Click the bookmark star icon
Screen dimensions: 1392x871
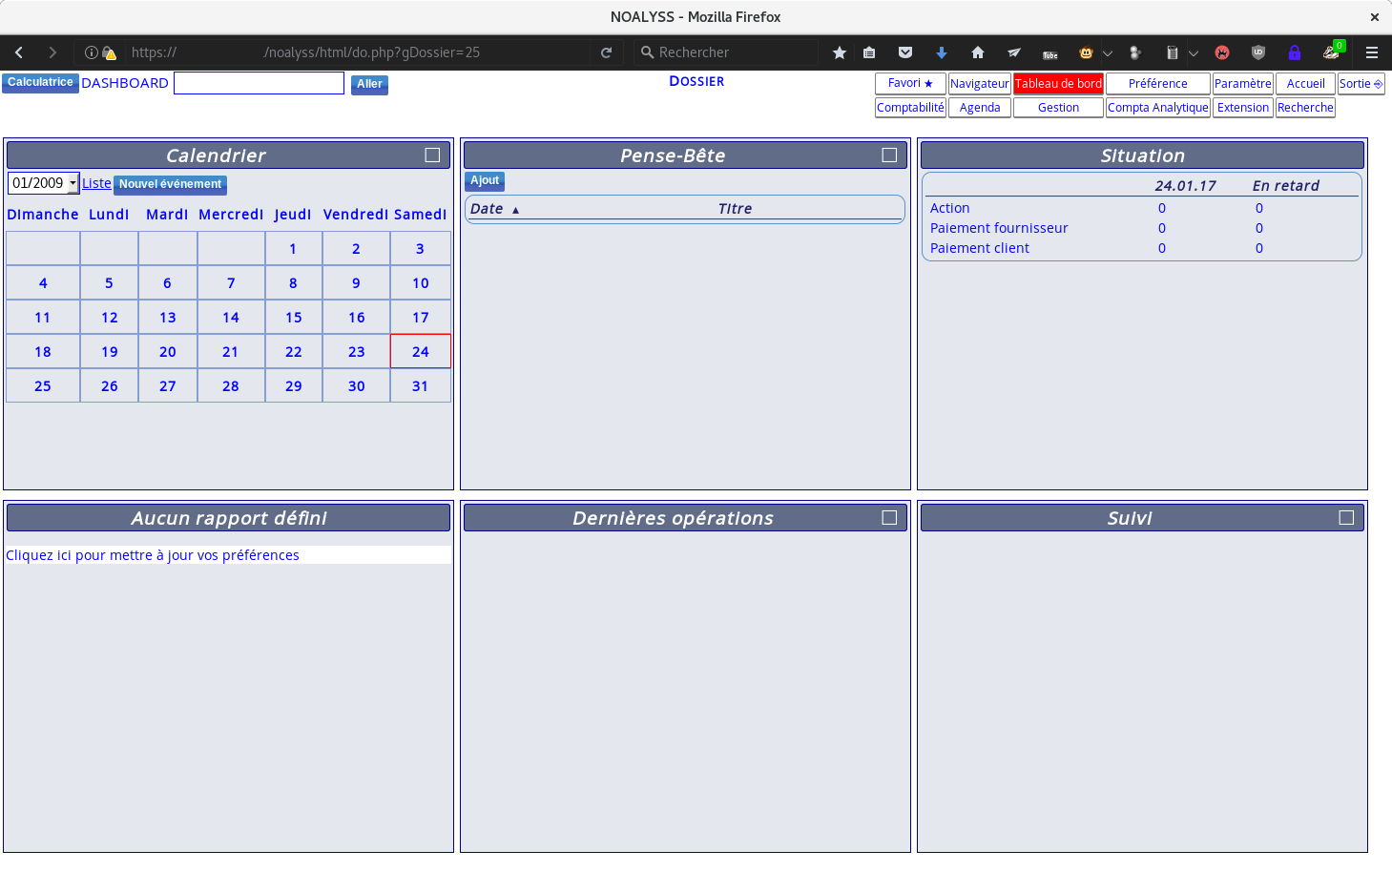(x=839, y=52)
